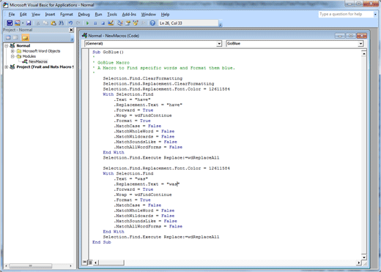
Task: Open Find with the binoculars icon
Action: click(61, 23)
